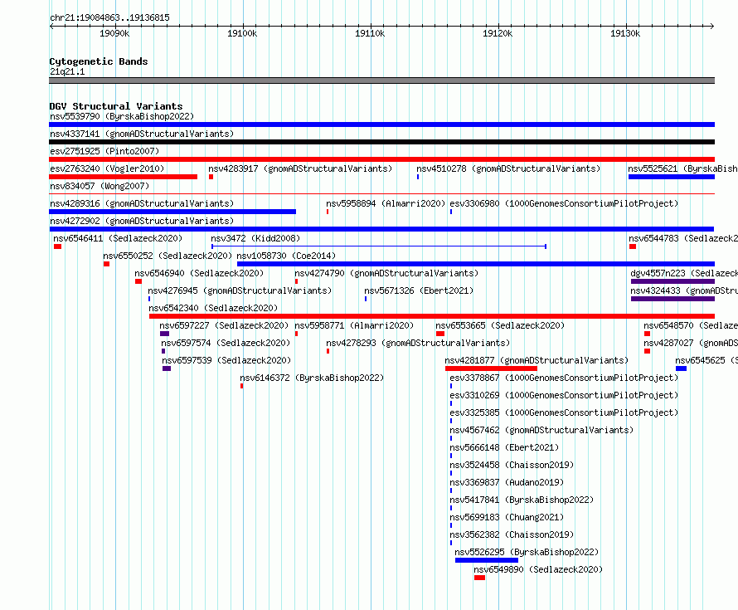
Task: Open nsv6597539 (Sedlazeck2020) label
Action: [226, 360]
